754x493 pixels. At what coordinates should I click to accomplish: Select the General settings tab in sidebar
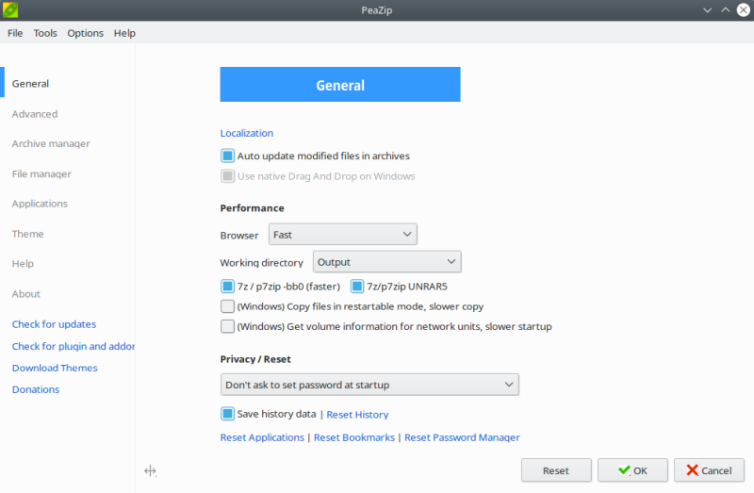coord(30,84)
